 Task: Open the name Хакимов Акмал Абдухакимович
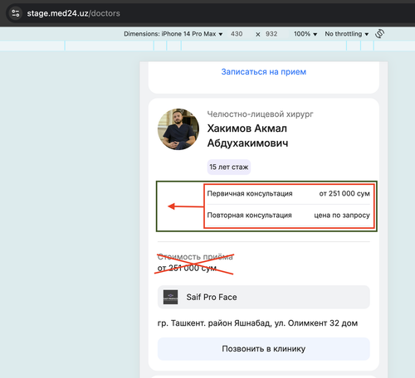[247, 136]
